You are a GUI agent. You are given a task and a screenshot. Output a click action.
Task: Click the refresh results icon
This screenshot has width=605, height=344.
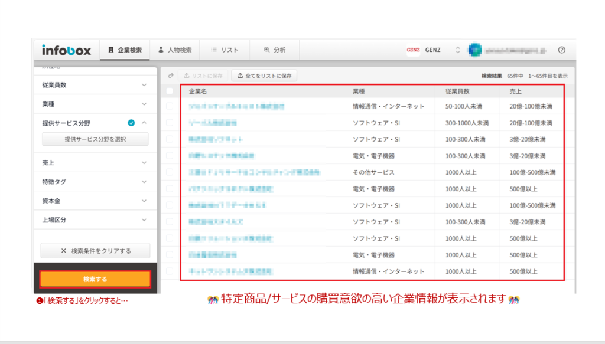tap(171, 76)
